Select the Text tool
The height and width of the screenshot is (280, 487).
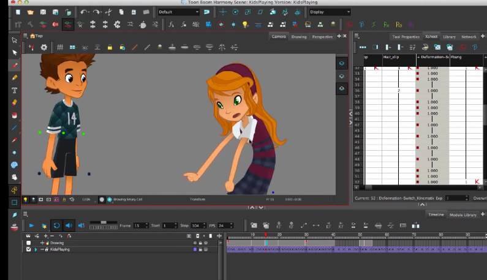click(x=15, y=91)
